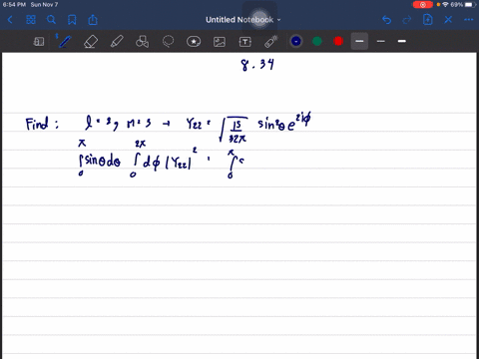Open the search tool
Viewport: 479px width, 359px height.
[51, 20]
